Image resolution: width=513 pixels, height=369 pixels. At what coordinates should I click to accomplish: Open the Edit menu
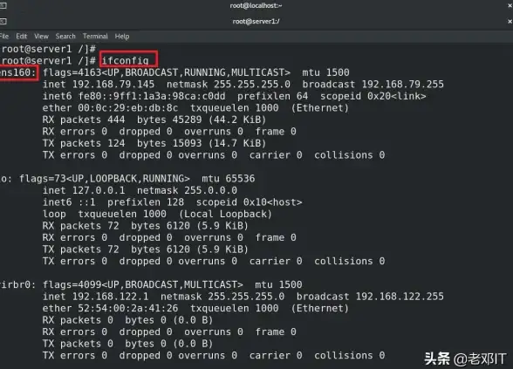click(x=22, y=37)
